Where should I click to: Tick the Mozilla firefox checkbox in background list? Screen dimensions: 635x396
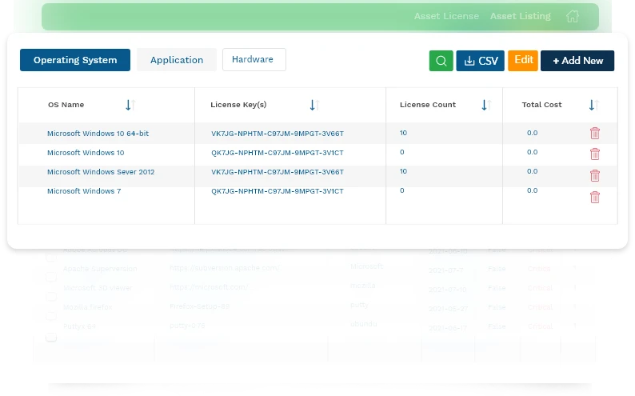pos(51,316)
